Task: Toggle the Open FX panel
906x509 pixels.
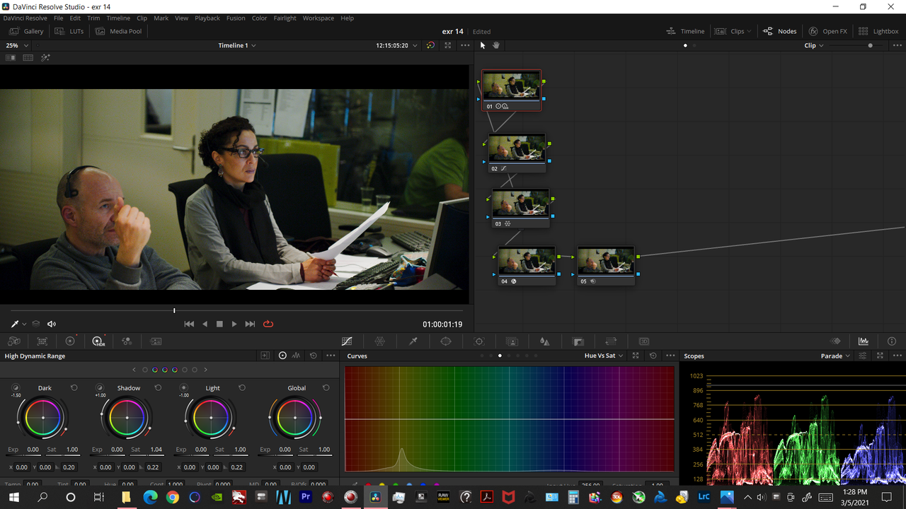Action: (x=827, y=31)
